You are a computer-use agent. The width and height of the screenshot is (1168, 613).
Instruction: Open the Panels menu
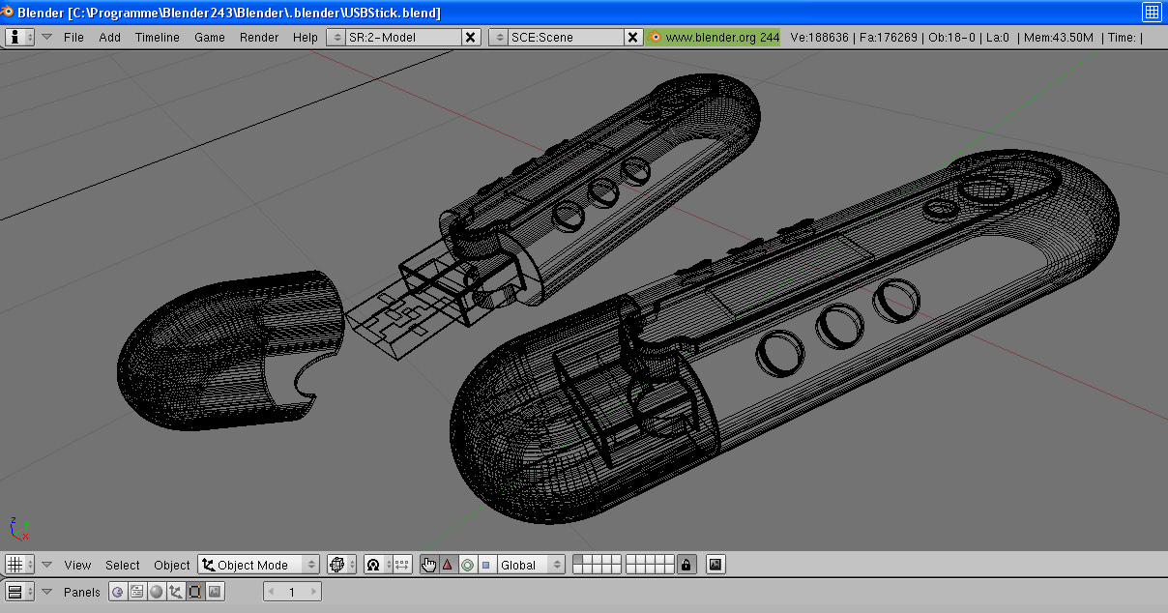coord(82,592)
